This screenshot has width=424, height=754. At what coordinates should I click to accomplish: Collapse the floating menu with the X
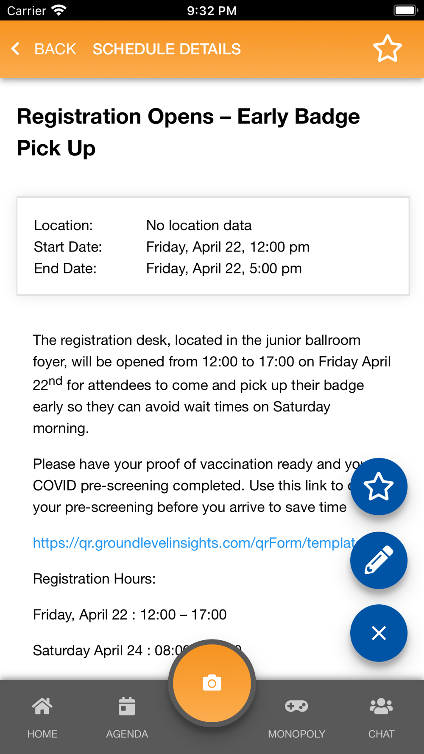(379, 633)
